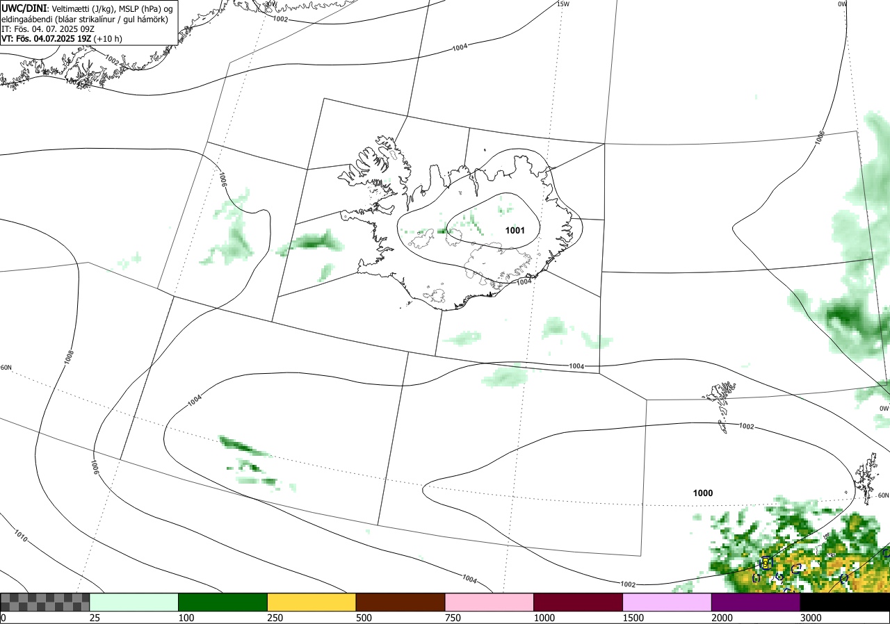The width and height of the screenshot is (890, 624).
Task: Click the legend value 25
Action: click(95, 617)
